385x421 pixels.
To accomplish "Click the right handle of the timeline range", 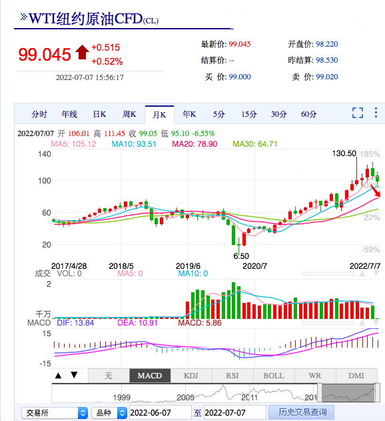I will pos(377,392).
